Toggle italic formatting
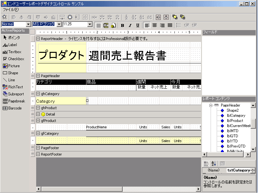The height and width of the screenshot is (193, 258). (130, 25)
